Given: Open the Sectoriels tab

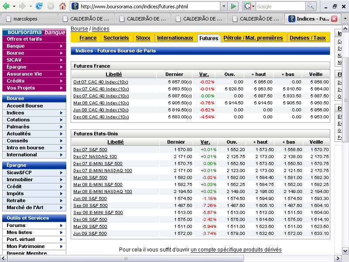Looking at the screenshot, I should click(116, 38).
